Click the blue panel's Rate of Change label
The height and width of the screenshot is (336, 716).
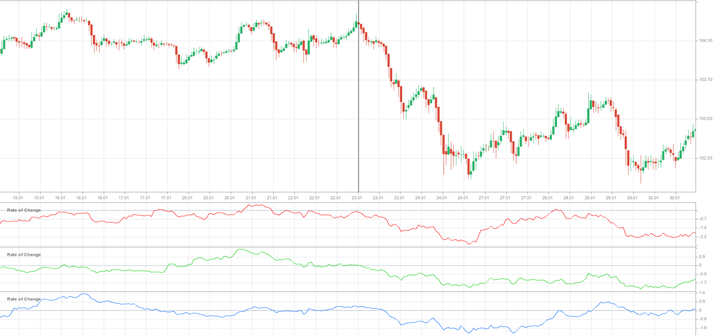(x=24, y=299)
